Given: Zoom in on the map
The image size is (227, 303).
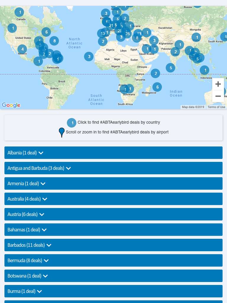Looking at the screenshot, I should pos(218,84).
